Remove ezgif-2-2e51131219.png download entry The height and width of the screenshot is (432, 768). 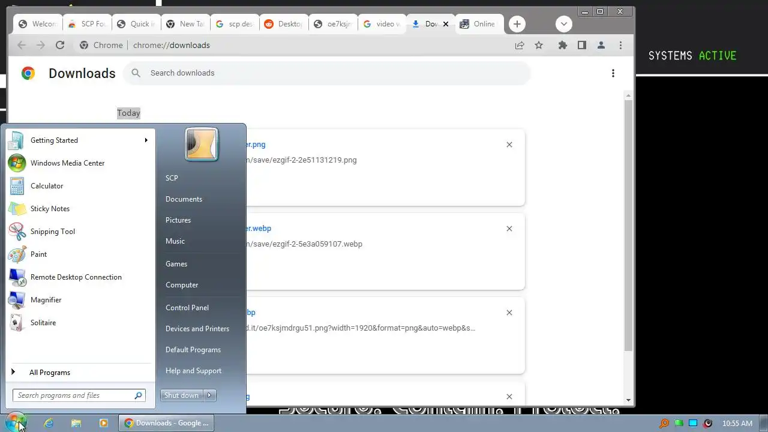[509, 145]
